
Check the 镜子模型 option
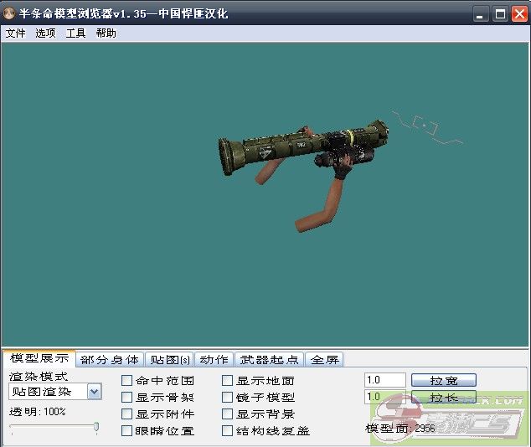[228, 398]
